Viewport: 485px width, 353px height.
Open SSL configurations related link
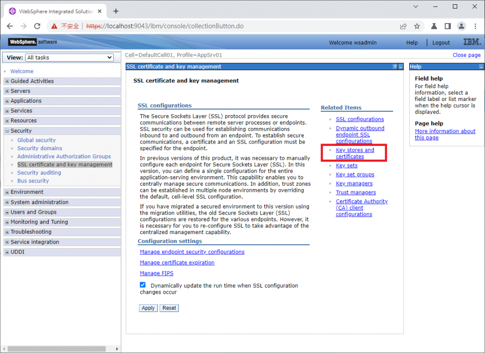pyautogui.click(x=360, y=119)
